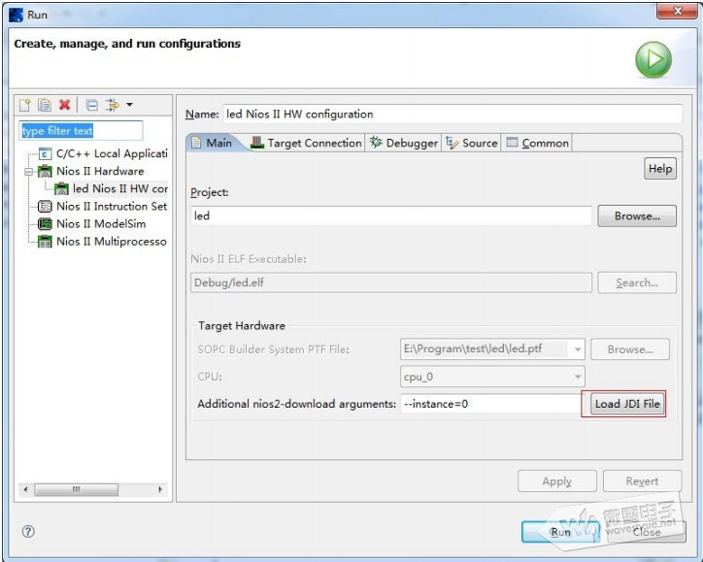Image resolution: width=703 pixels, height=562 pixels.
Task: Click Browse button next to Project field
Action: (x=636, y=216)
